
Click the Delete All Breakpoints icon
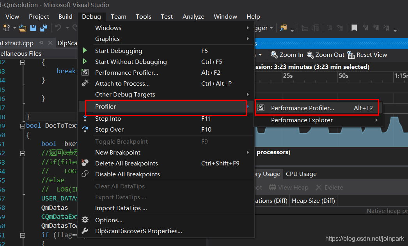pyautogui.click(x=85, y=163)
